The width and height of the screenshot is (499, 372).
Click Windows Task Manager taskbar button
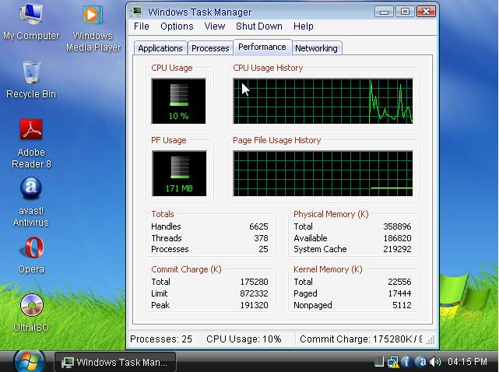[115, 362]
